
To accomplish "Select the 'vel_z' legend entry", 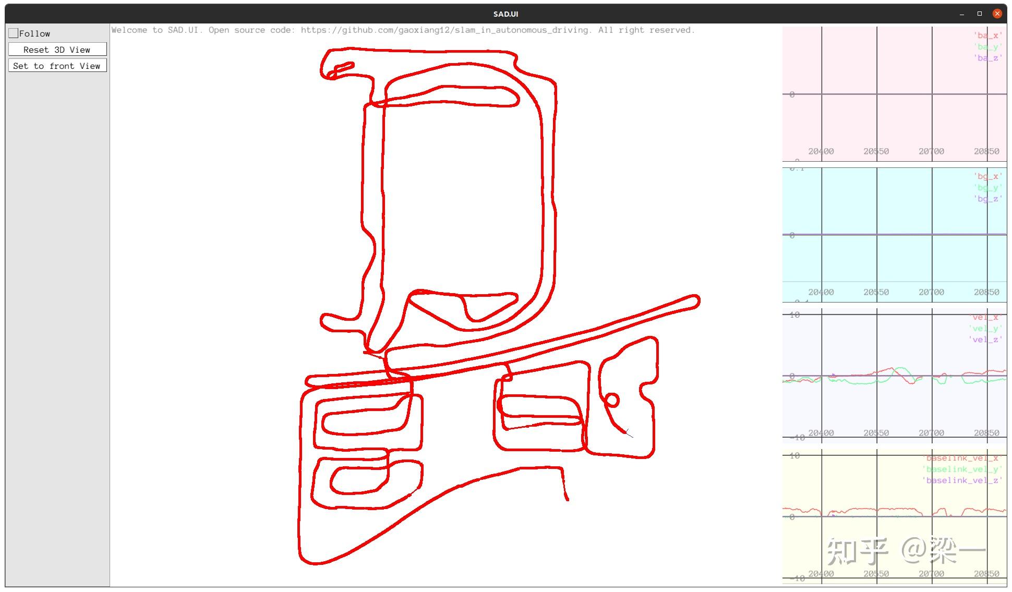I will tap(985, 340).
